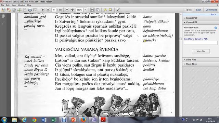The width and height of the screenshot is (219, 123).
Task: Open the Comment pane tab
Action: (211, 10)
